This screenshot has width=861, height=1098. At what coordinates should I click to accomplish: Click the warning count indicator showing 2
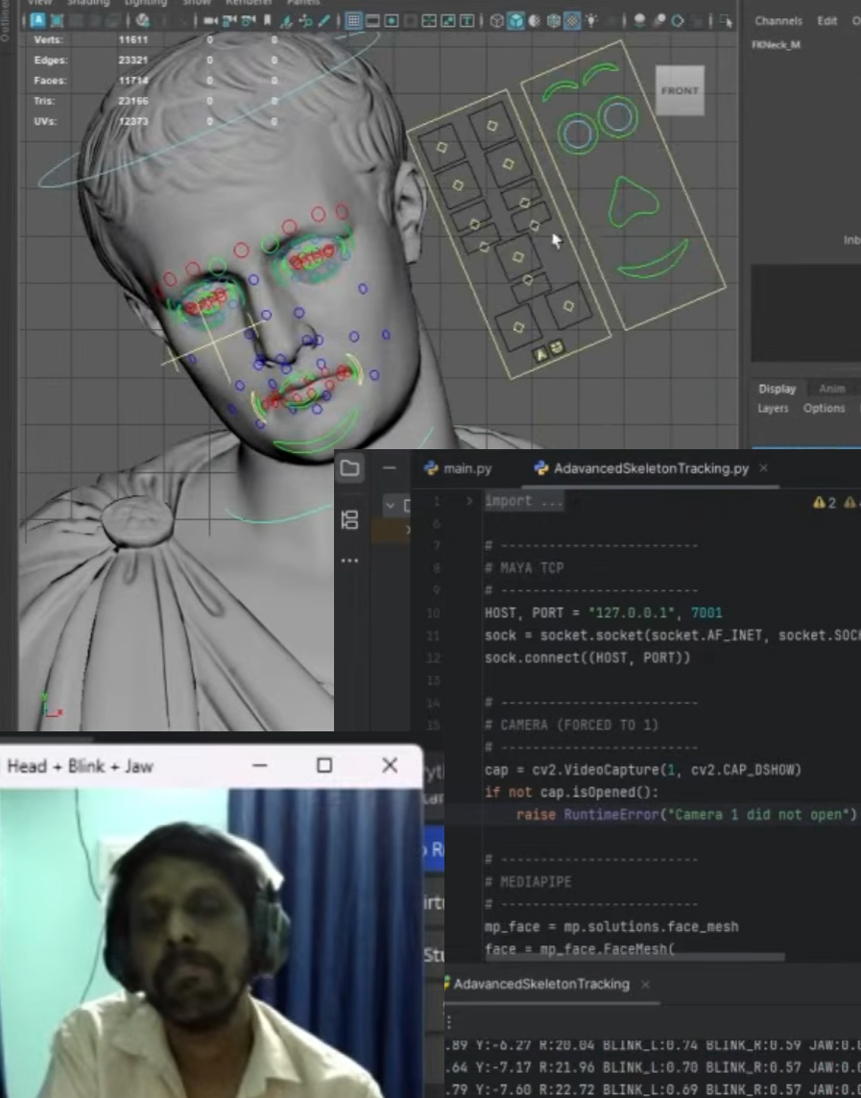tap(825, 502)
